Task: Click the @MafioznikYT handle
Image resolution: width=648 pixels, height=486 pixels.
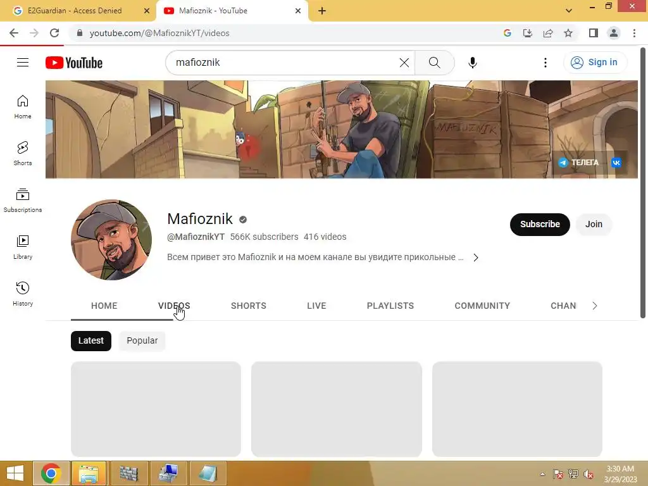Action: [196, 237]
